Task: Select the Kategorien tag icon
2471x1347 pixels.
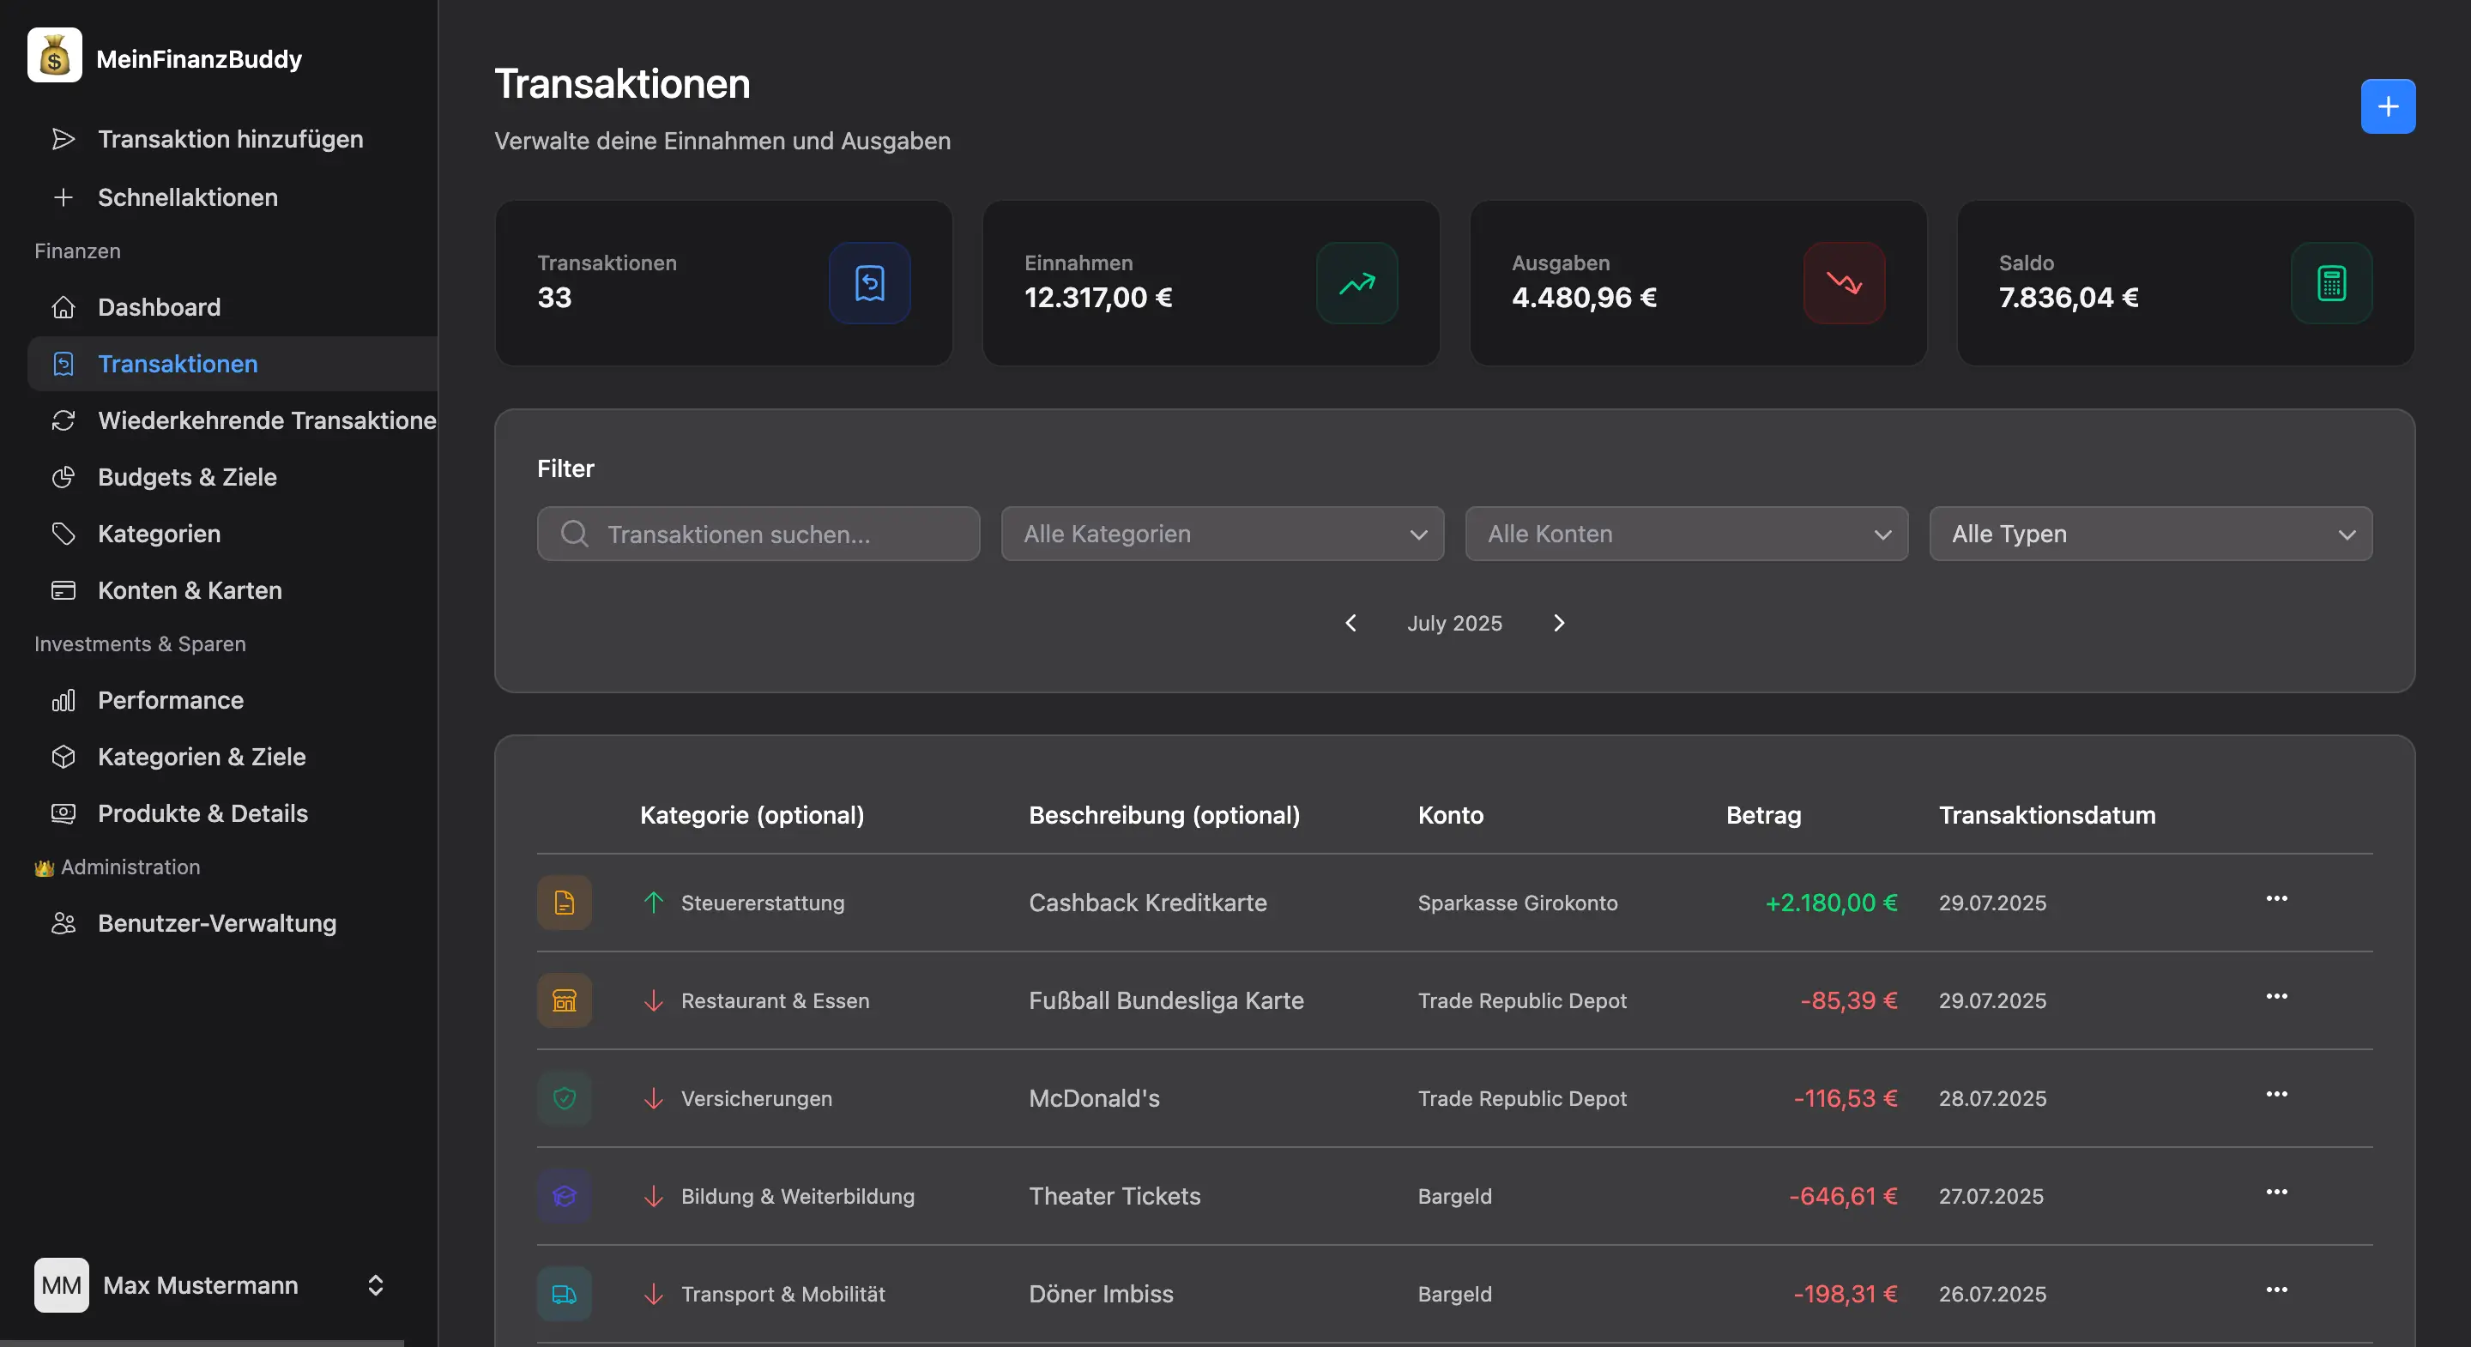Action: point(63,534)
